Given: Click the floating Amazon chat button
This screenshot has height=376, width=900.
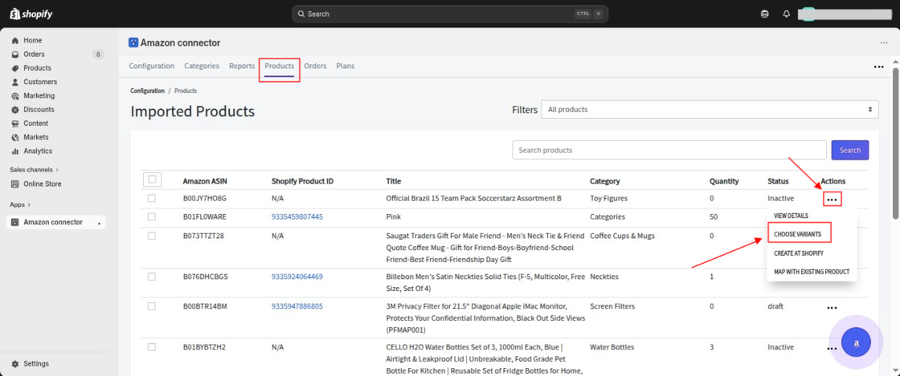Looking at the screenshot, I should 856,342.
